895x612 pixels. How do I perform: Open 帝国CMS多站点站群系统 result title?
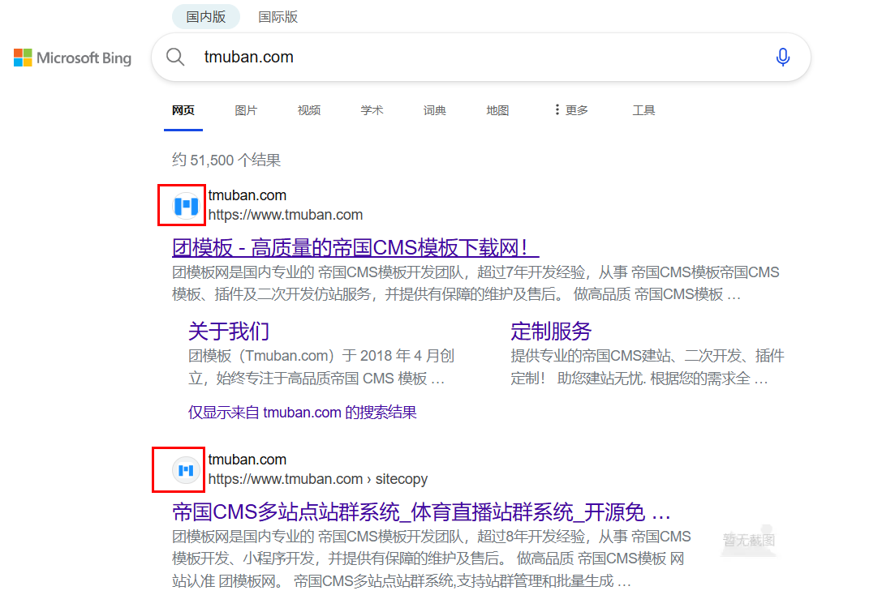click(x=421, y=511)
